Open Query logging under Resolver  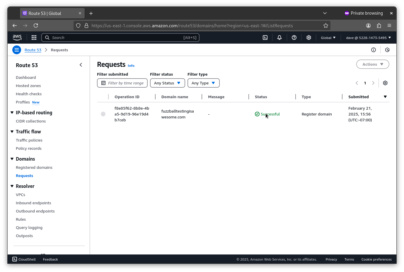[x=29, y=227]
